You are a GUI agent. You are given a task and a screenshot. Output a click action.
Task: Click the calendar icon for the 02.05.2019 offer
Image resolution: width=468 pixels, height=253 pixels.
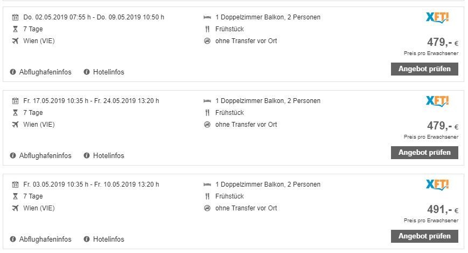[x=15, y=17]
